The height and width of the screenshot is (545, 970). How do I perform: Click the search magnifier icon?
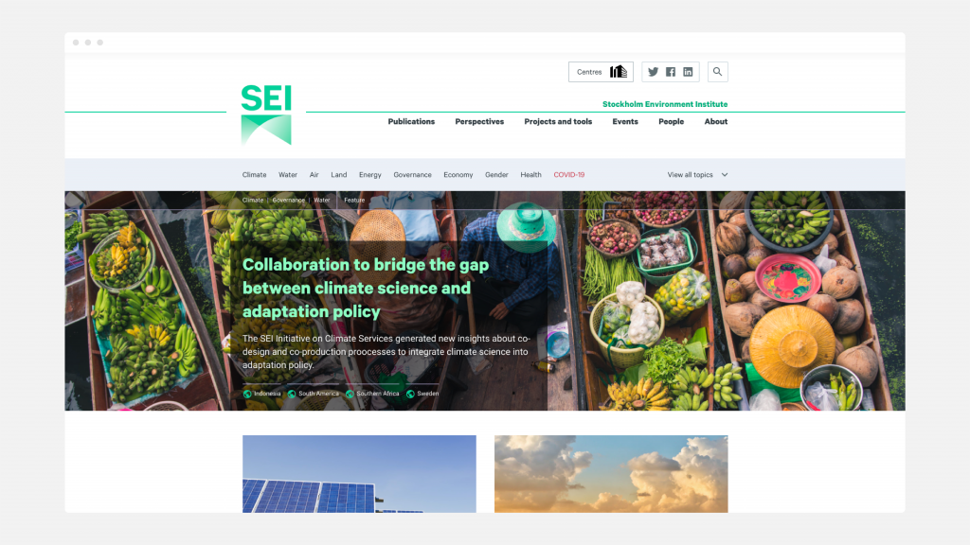718,72
